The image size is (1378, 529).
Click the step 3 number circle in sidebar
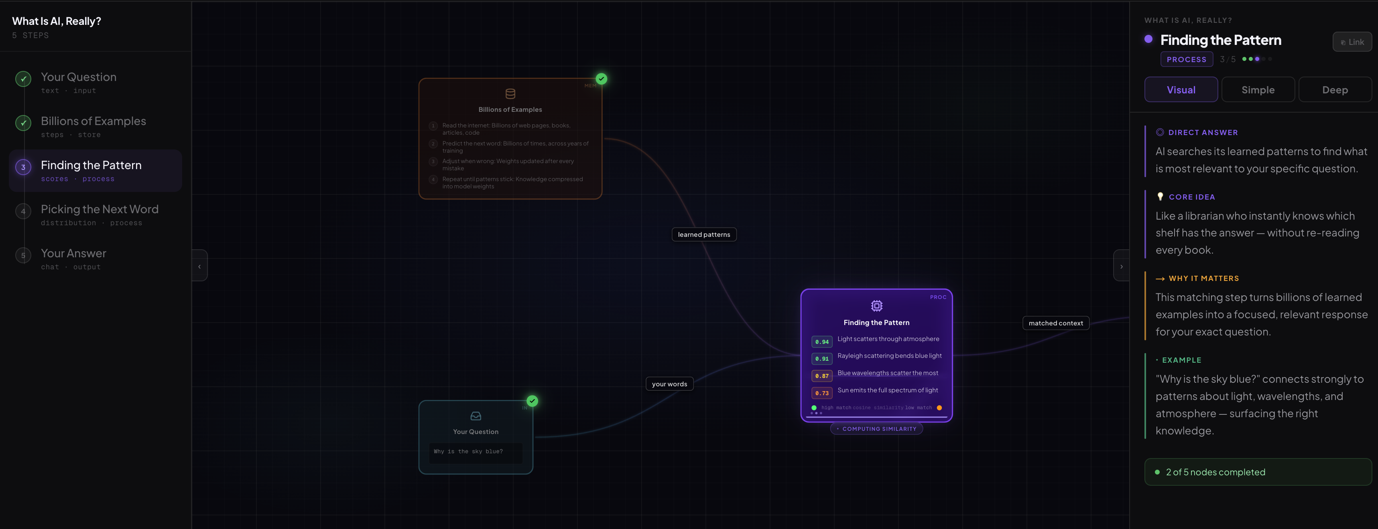point(23,167)
